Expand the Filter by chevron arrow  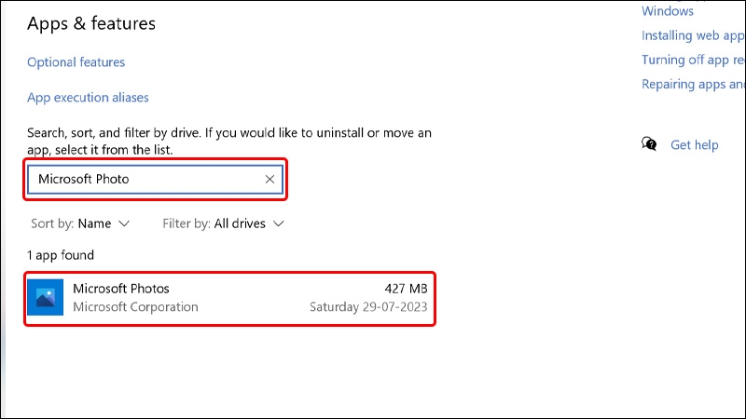click(279, 223)
